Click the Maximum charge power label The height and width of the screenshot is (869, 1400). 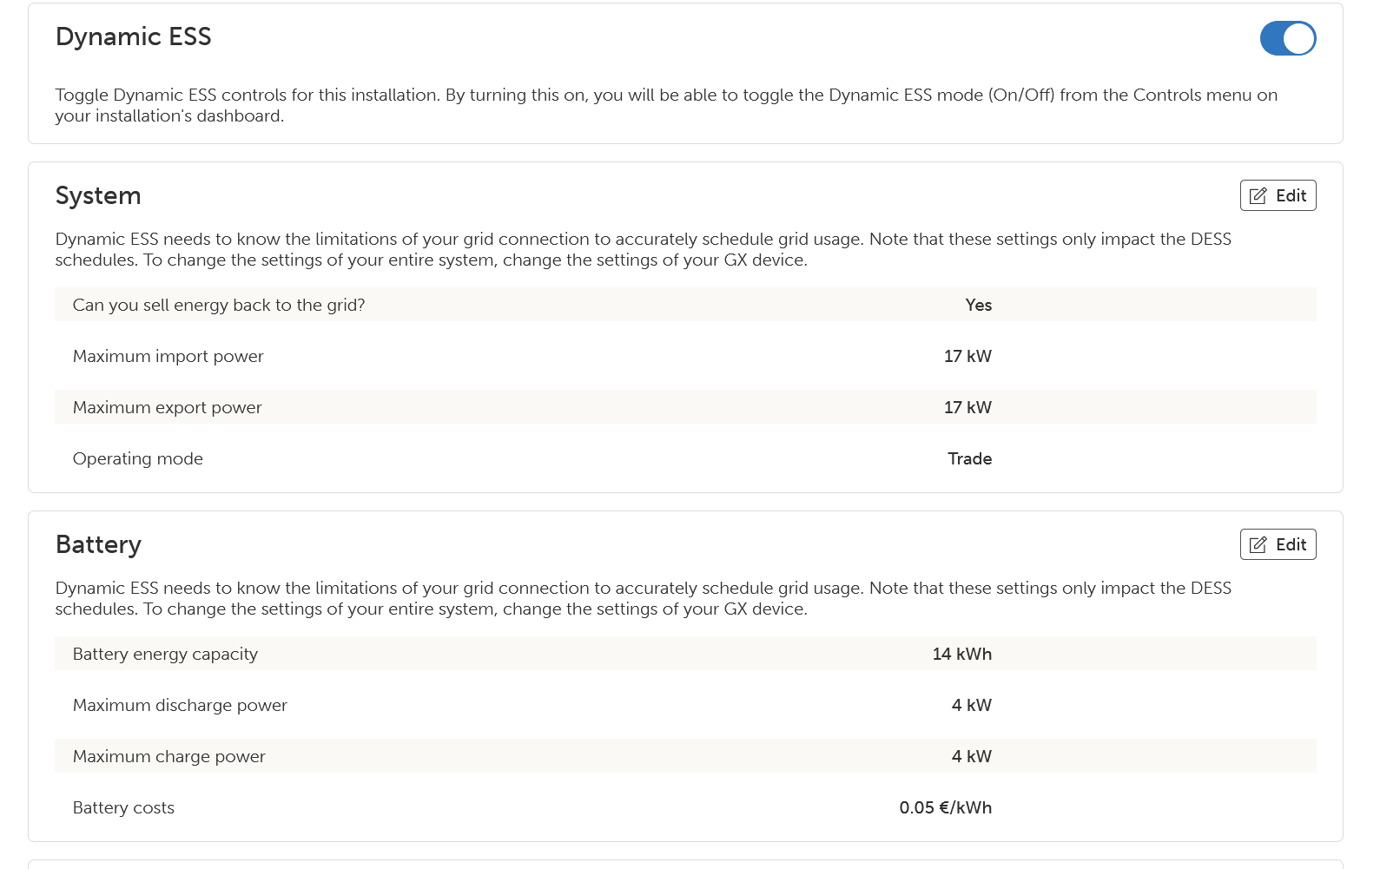coord(168,756)
